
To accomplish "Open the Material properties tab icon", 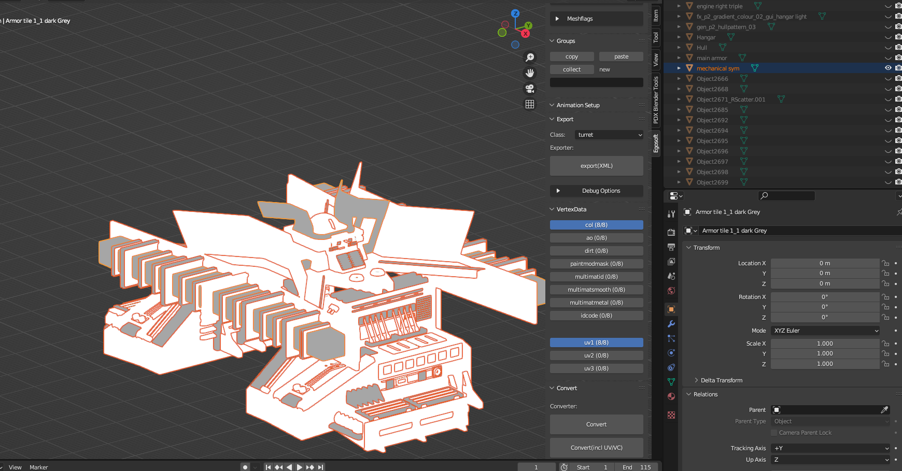I will click(x=671, y=396).
